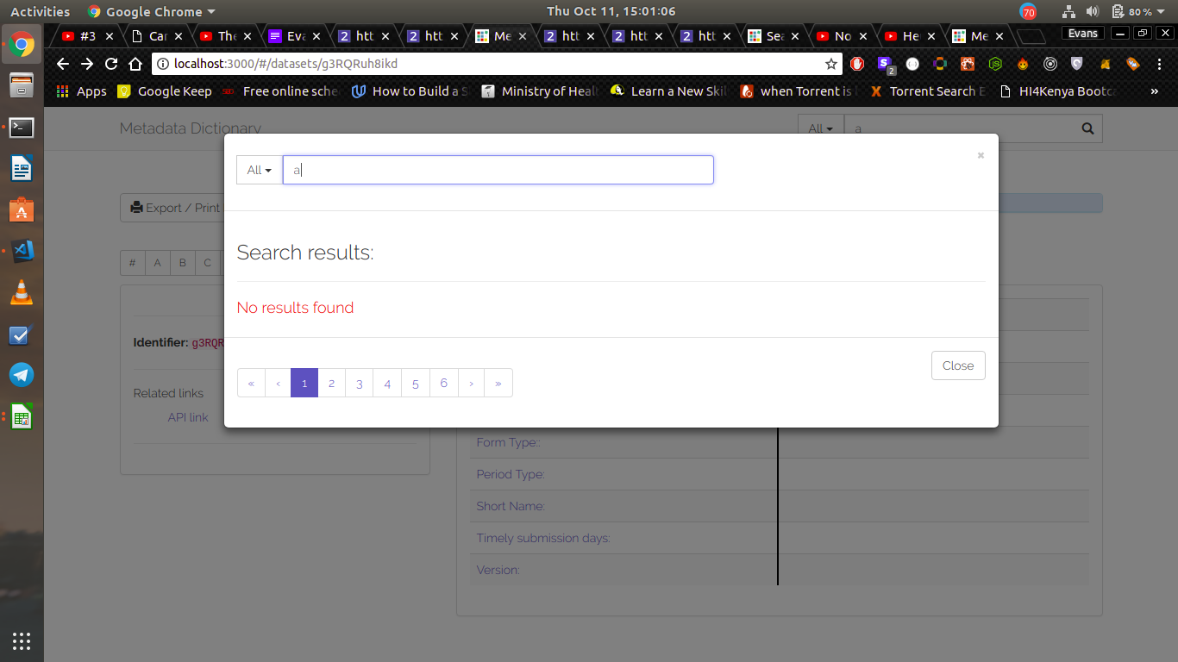
Task: Open the browser home page
Action: (135, 64)
